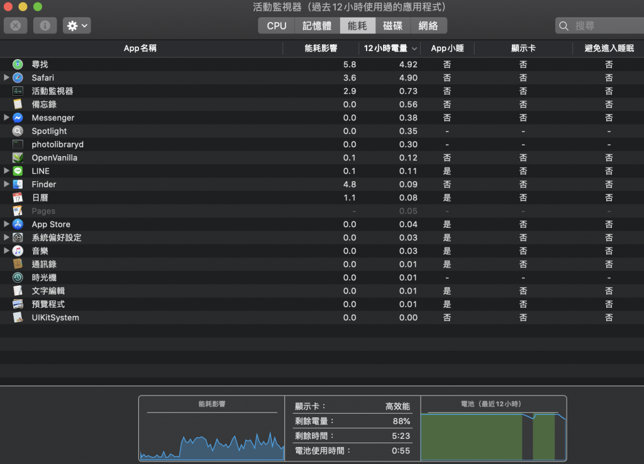644x464 pixels.
Task: Click the Finder app icon
Action: 18,184
